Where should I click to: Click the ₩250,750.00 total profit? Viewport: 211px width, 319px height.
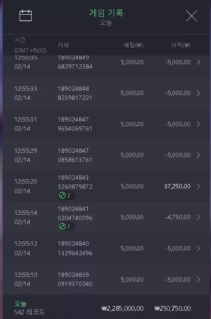tap(172, 309)
